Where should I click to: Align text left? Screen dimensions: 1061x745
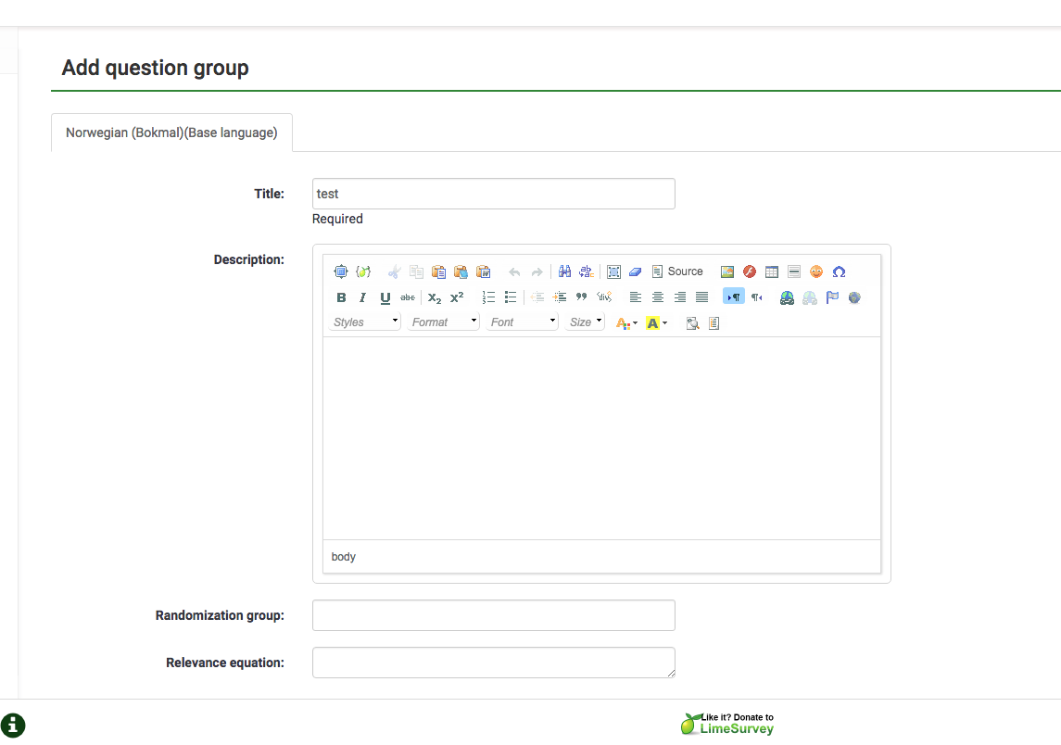[636, 297]
